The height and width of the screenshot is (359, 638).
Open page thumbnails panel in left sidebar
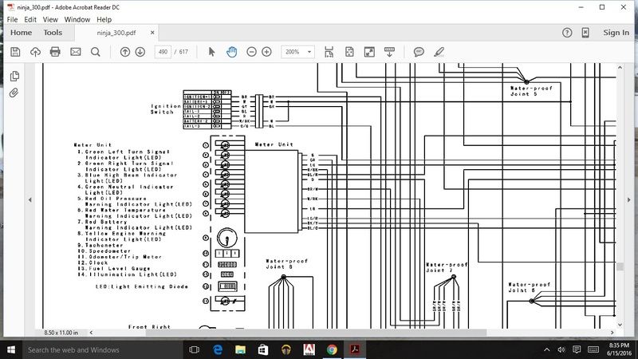[x=14, y=77]
